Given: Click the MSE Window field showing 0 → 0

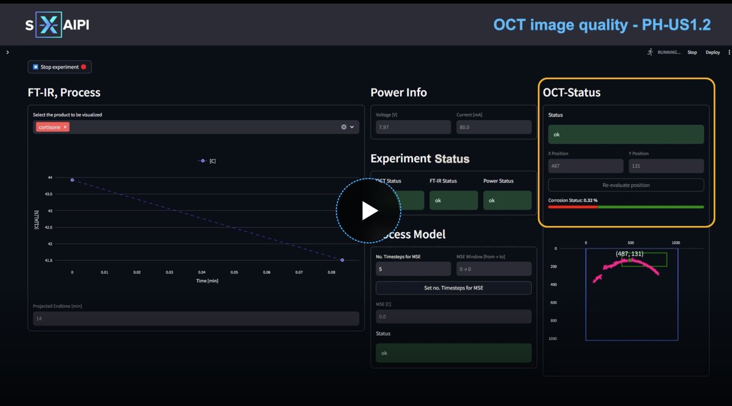Looking at the screenshot, I should click(494, 269).
